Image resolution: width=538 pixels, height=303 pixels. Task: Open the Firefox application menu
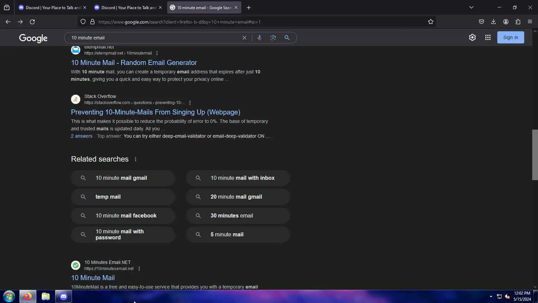[x=530, y=22]
